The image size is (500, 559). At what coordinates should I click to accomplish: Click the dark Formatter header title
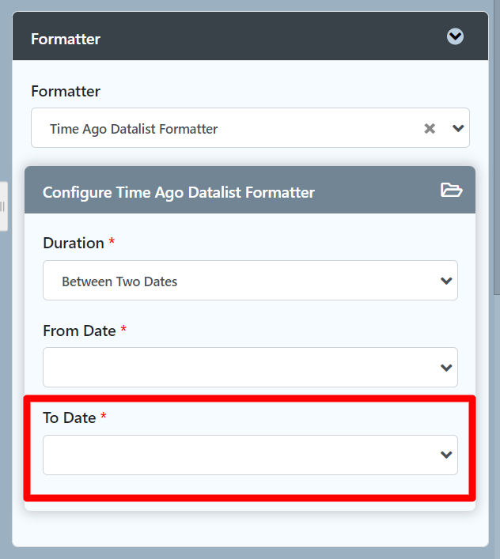[66, 38]
